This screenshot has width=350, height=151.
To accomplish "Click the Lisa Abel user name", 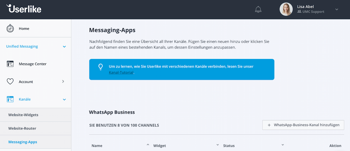I will point(305,7).
